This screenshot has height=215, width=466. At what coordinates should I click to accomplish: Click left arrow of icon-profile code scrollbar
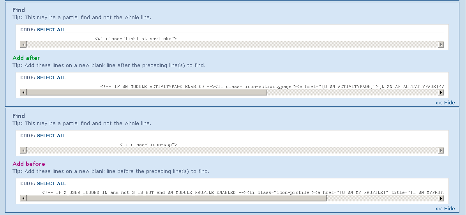23,198
